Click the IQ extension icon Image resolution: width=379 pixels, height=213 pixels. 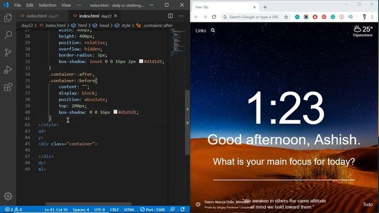pyautogui.click(x=351, y=17)
